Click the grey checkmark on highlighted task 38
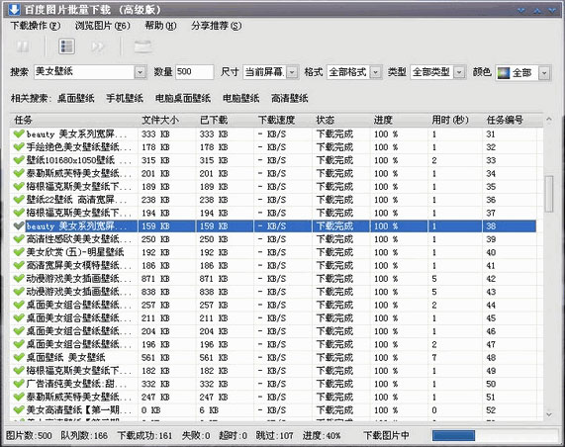This screenshot has width=565, height=447. [19, 225]
